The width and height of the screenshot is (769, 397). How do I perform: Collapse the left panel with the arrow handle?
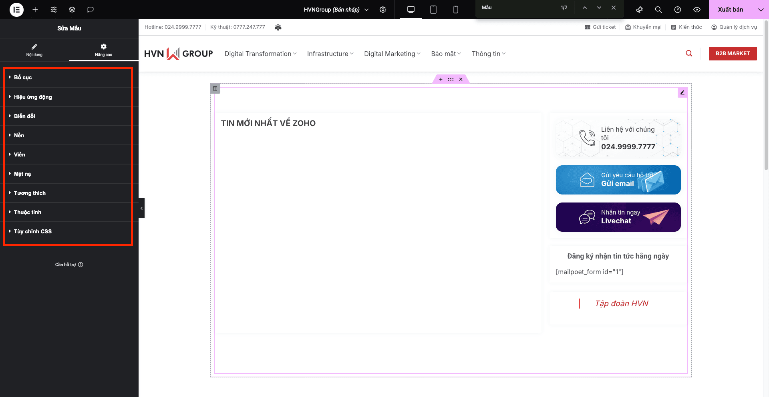click(141, 208)
